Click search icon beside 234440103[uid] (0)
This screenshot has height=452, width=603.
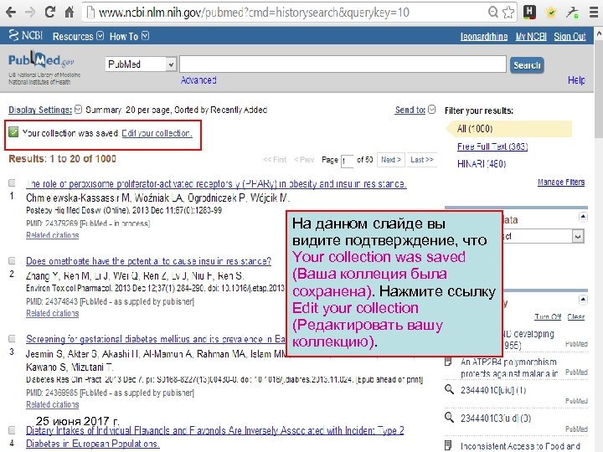coord(449,417)
